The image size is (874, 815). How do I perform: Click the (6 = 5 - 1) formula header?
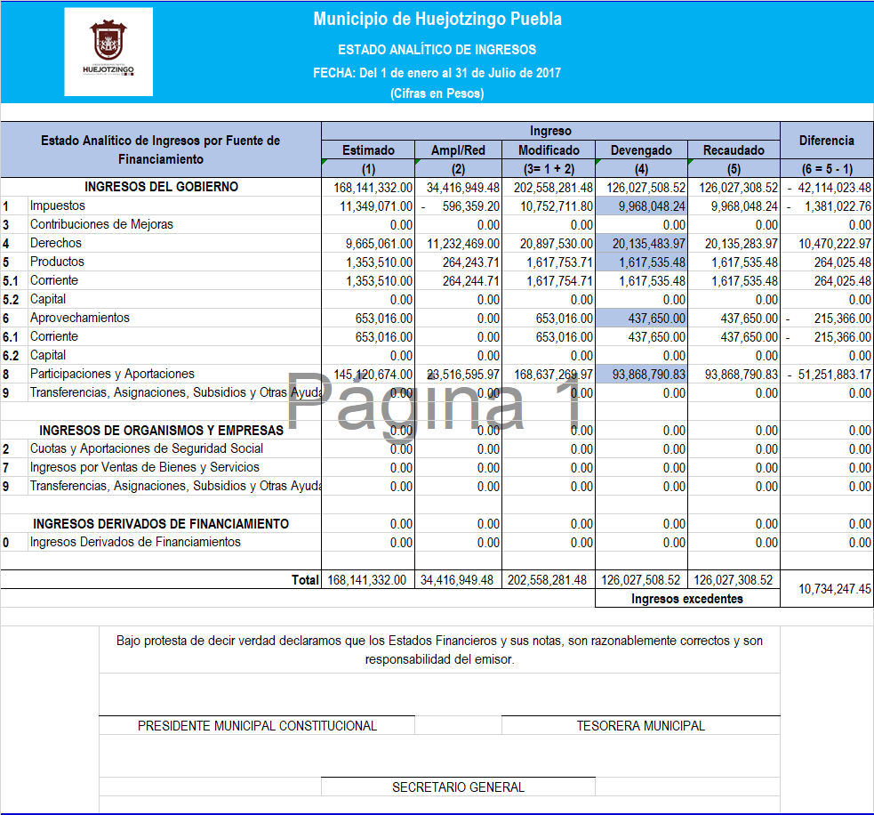click(827, 168)
